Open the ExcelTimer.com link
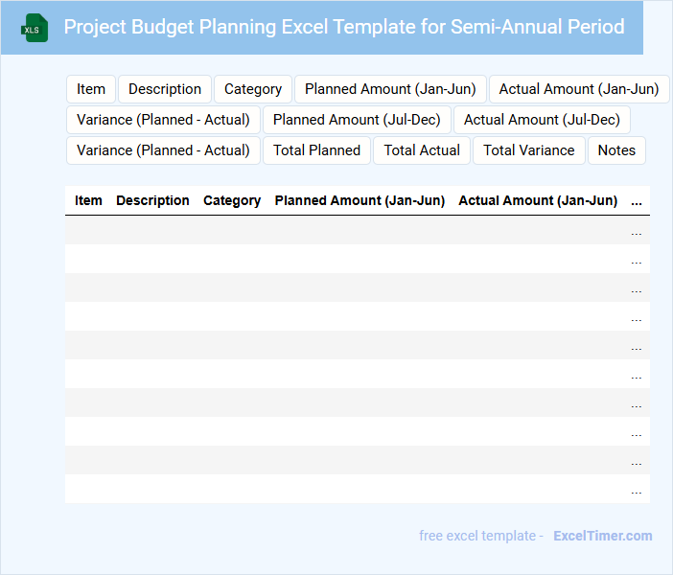Screen dimensions: 673x575 602,536
